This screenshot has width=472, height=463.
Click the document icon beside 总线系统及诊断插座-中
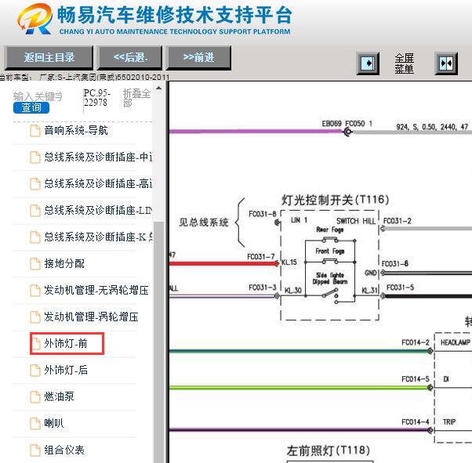pos(35,157)
